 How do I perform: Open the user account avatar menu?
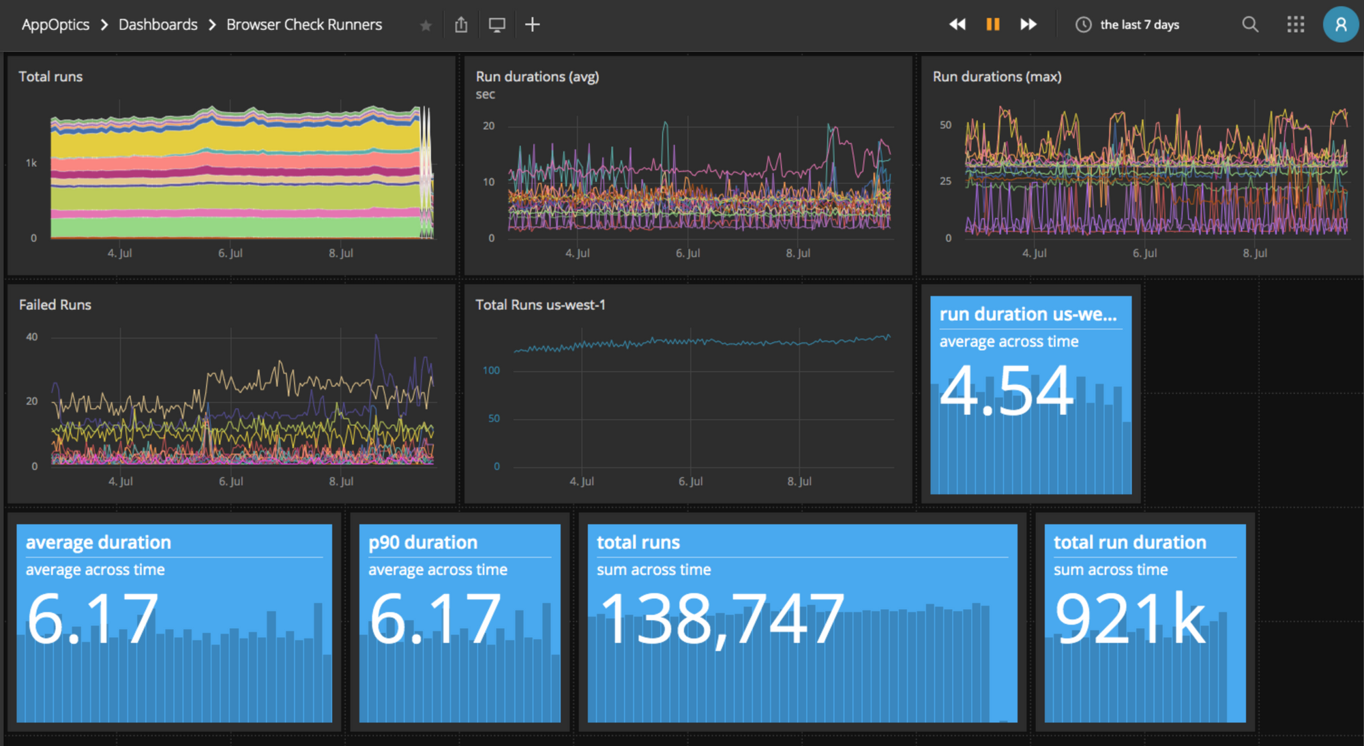tap(1341, 25)
